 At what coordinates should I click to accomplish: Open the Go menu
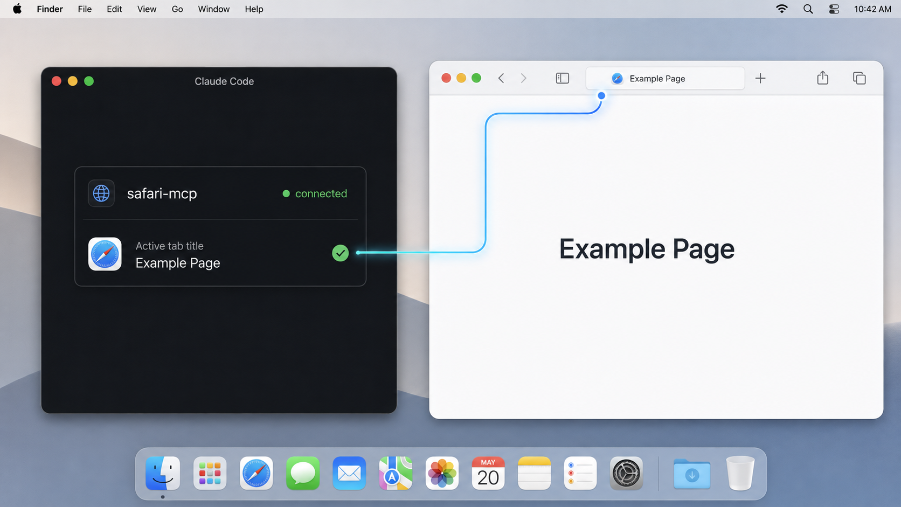tap(177, 9)
